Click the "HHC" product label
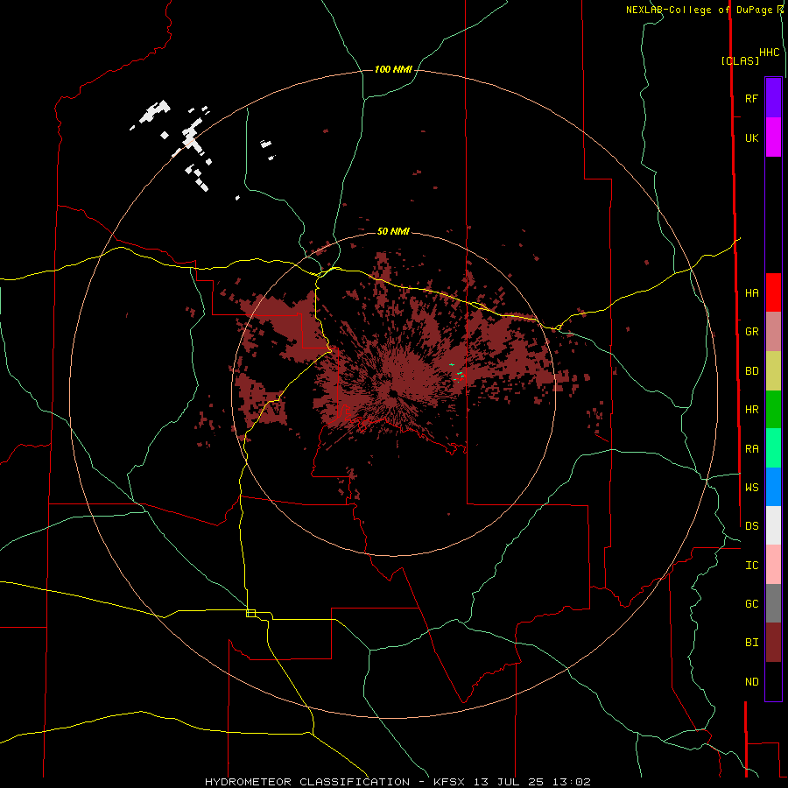 769,53
